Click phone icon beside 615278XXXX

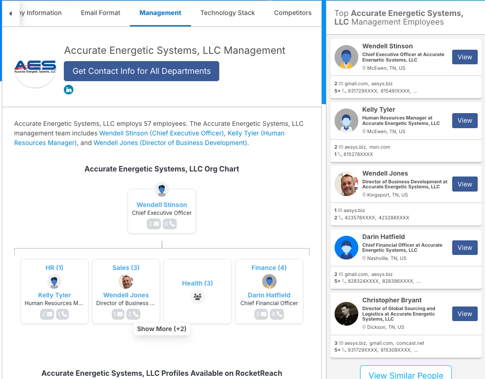(340, 154)
